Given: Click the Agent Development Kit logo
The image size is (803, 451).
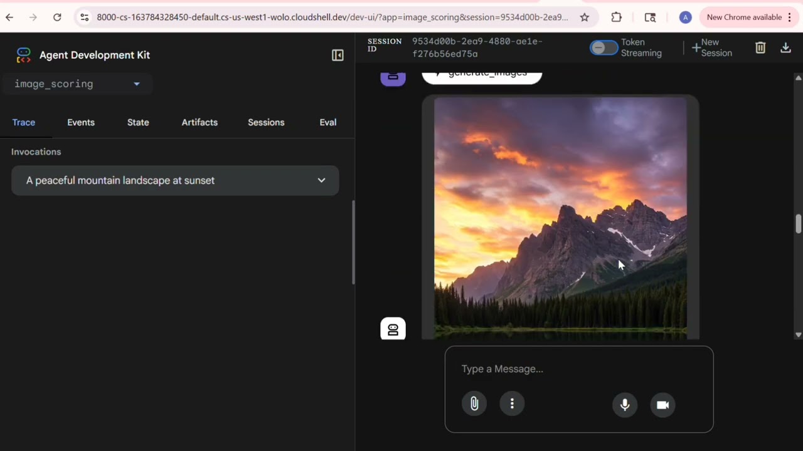Looking at the screenshot, I should pyautogui.click(x=23, y=55).
